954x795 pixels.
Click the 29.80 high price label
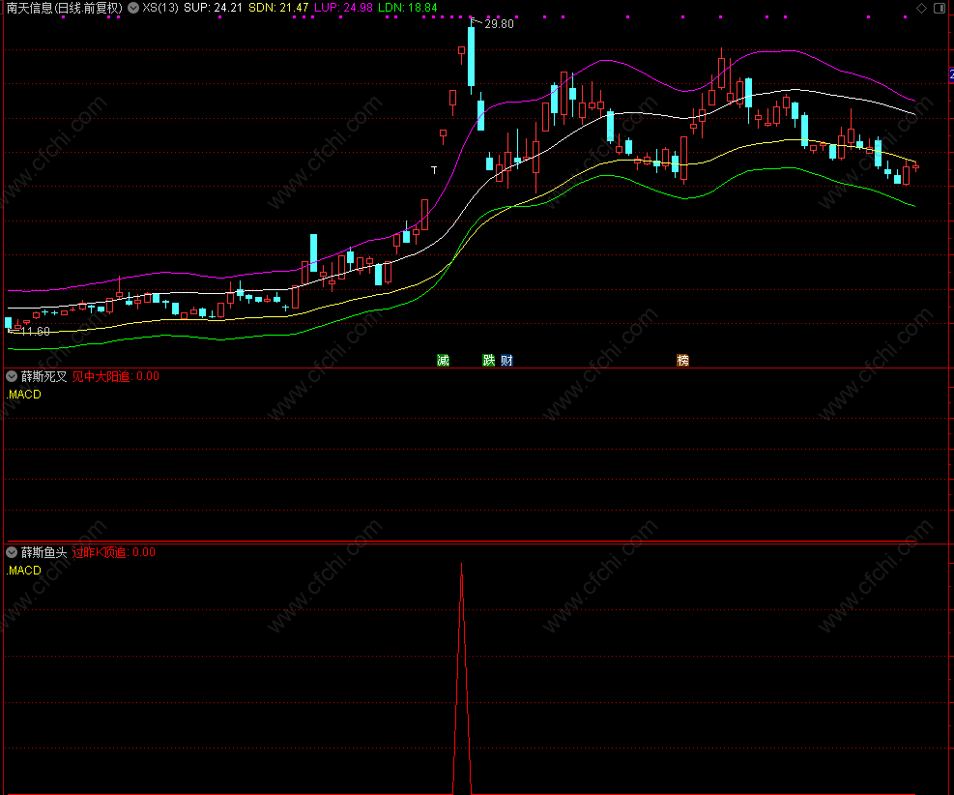click(499, 24)
